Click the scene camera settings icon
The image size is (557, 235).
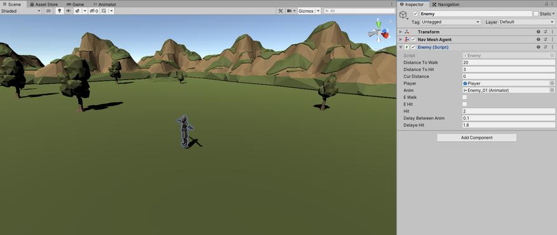[x=290, y=11]
